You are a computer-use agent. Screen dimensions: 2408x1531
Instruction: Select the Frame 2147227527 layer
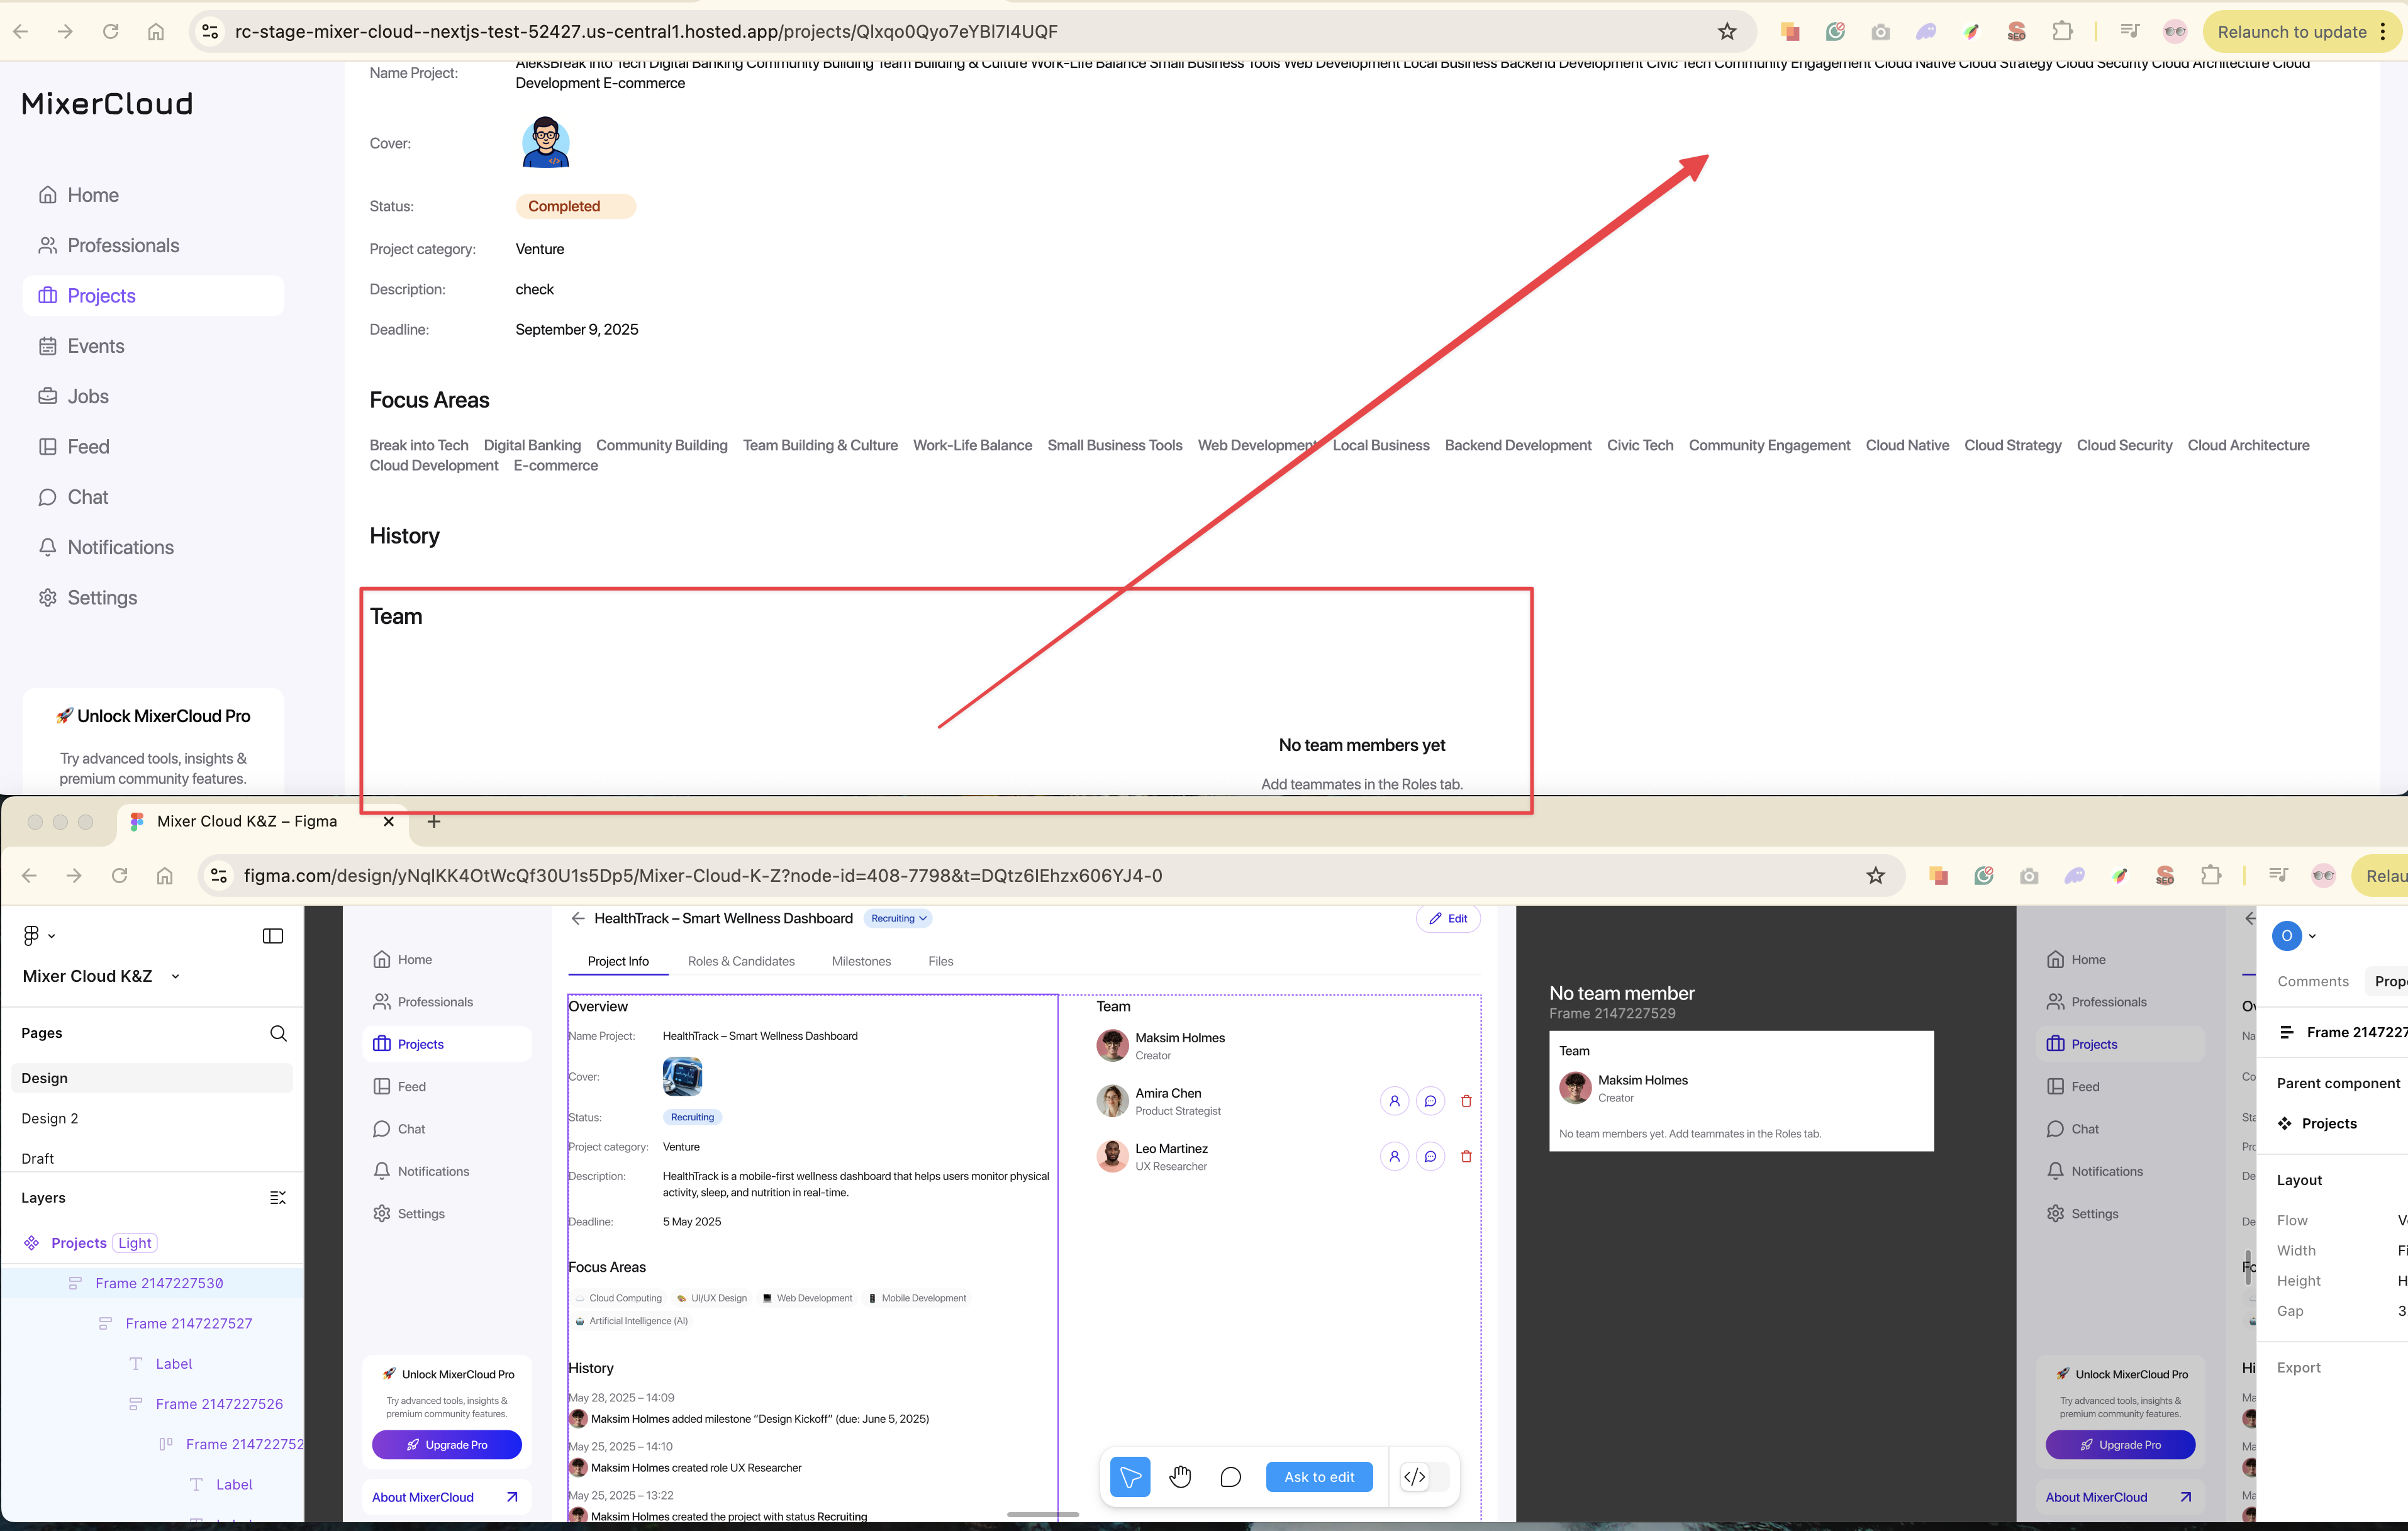point(188,1323)
